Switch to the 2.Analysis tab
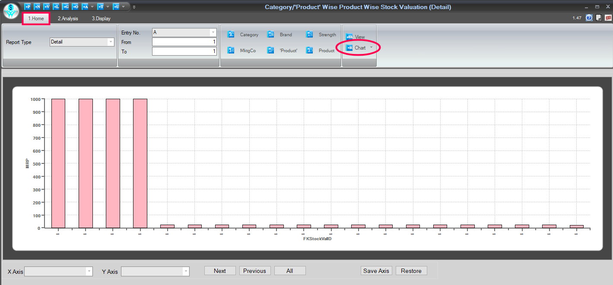 pos(68,19)
